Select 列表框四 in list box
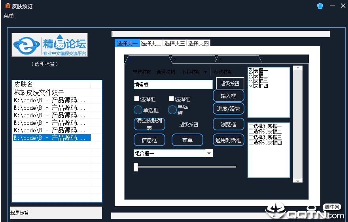The height and width of the screenshot is (222, 348). coord(258,86)
